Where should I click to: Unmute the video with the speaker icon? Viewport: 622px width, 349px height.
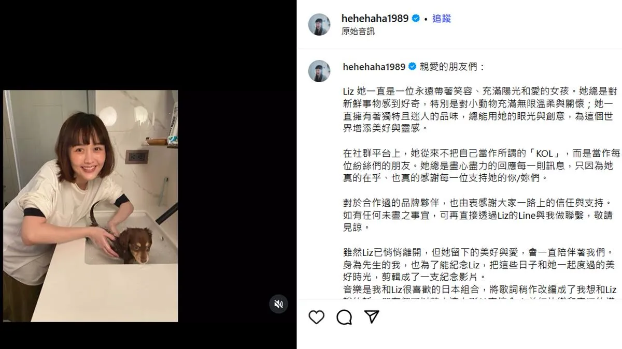tap(278, 304)
